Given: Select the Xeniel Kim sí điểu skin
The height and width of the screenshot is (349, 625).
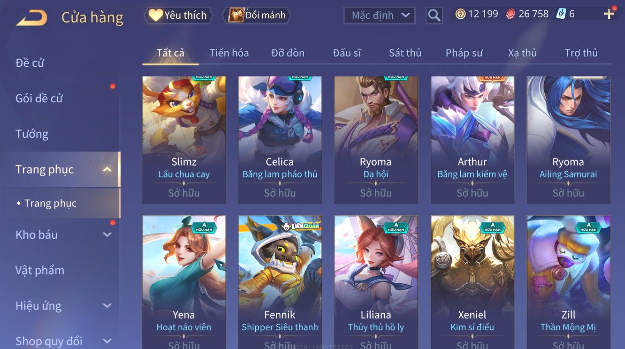Looking at the screenshot, I should pos(472,282).
